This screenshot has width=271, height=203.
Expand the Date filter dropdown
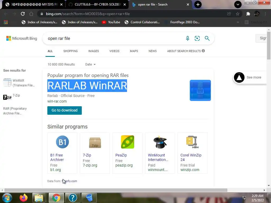point(91,64)
